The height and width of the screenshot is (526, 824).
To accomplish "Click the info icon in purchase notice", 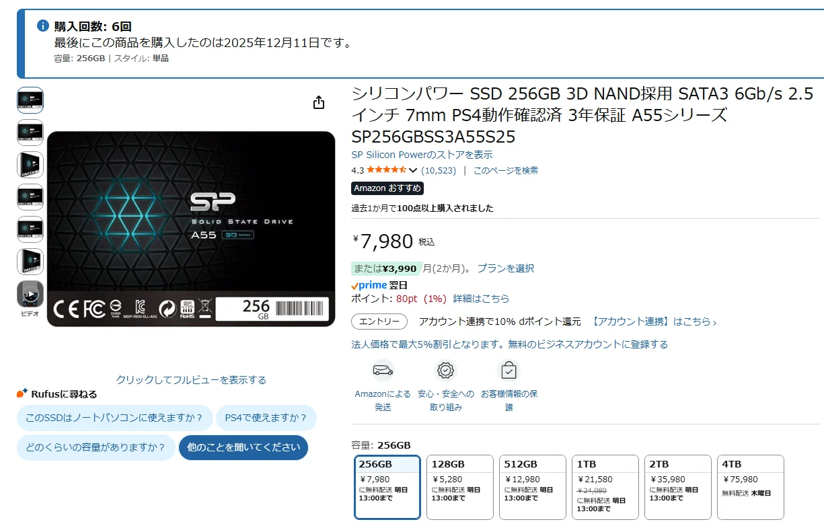I will pyautogui.click(x=42, y=26).
